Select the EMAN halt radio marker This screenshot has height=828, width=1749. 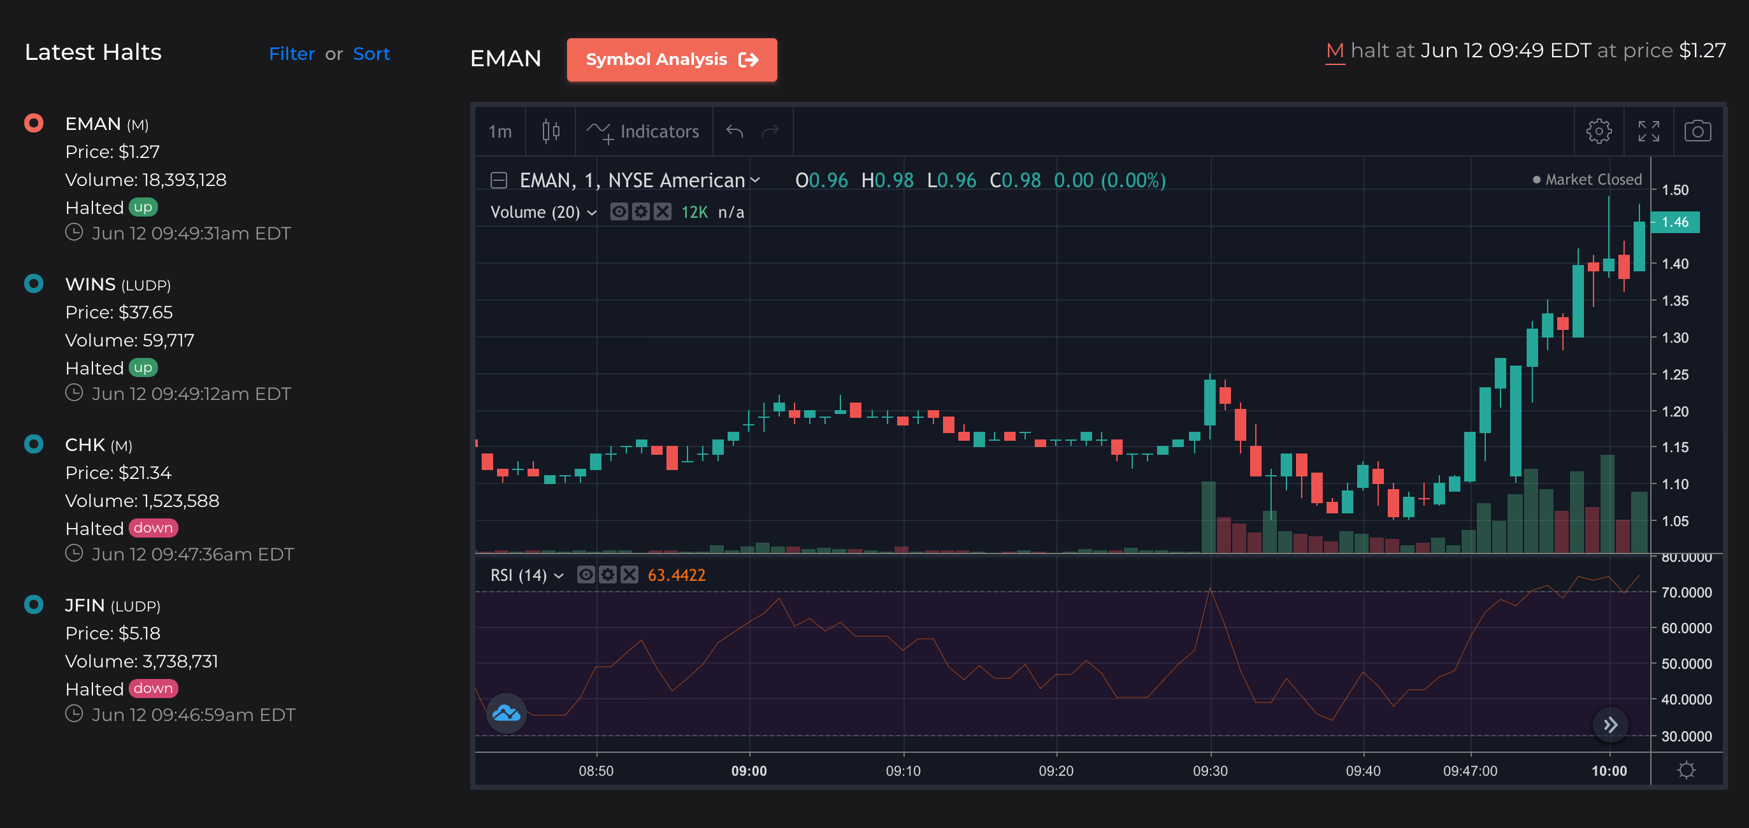click(x=34, y=123)
